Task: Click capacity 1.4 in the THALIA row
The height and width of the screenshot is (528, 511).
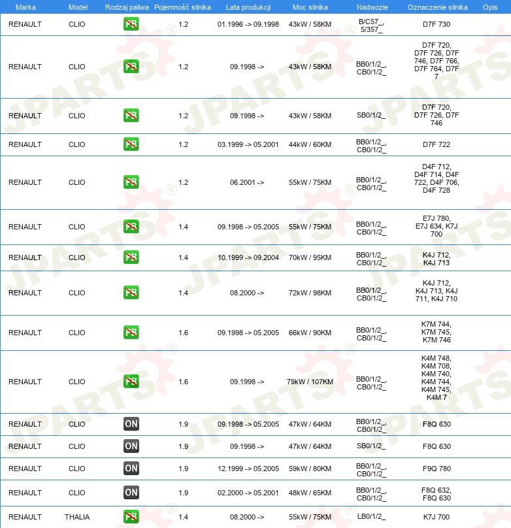Action: click(183, 517)
